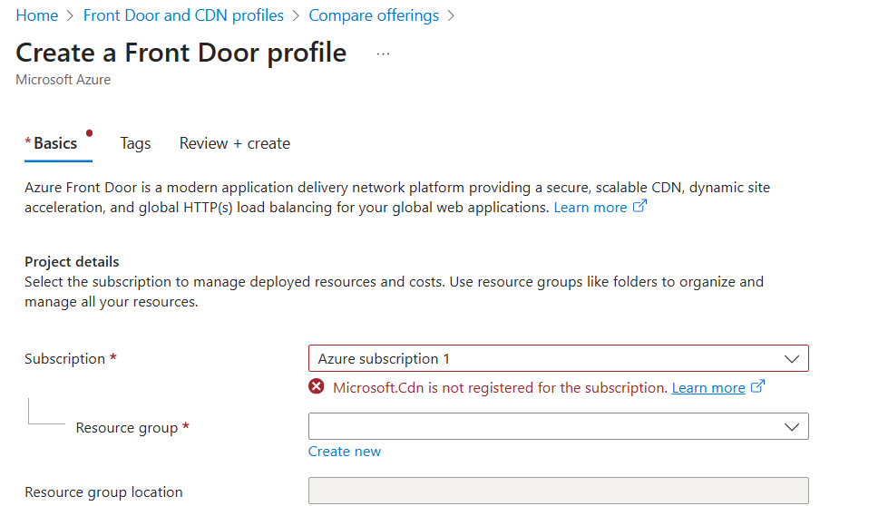Click external link icon after description

point(639,206)
